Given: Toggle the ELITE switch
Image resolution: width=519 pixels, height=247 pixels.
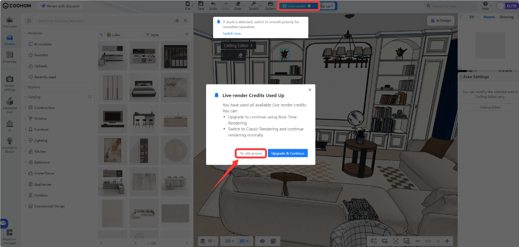Looking at the screenshot, I should click(507, 6).
